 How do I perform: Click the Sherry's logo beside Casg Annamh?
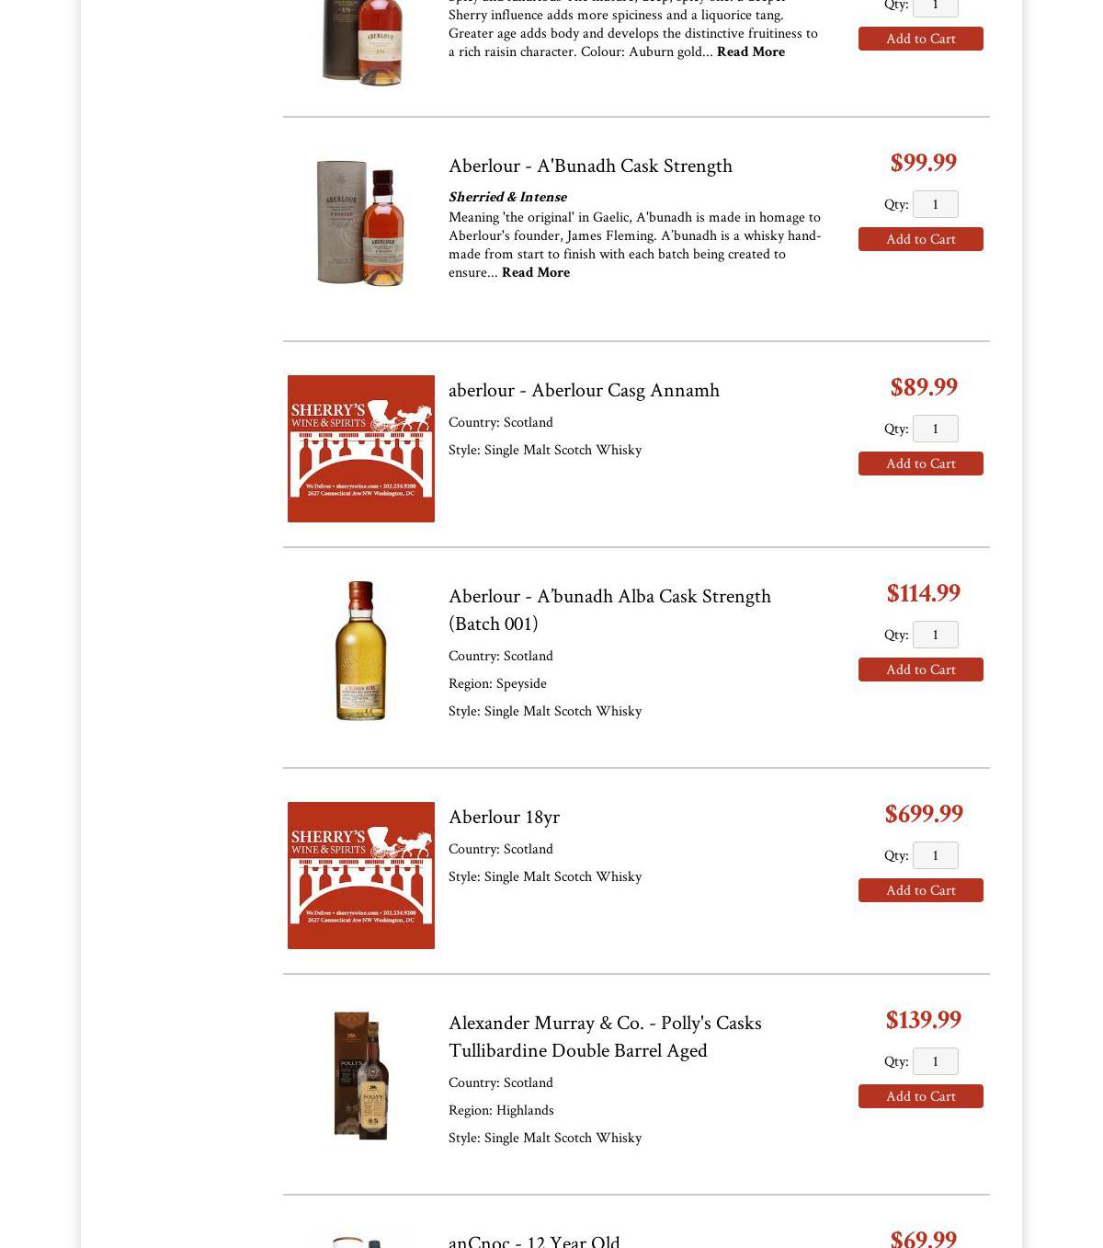click(361, 449)
